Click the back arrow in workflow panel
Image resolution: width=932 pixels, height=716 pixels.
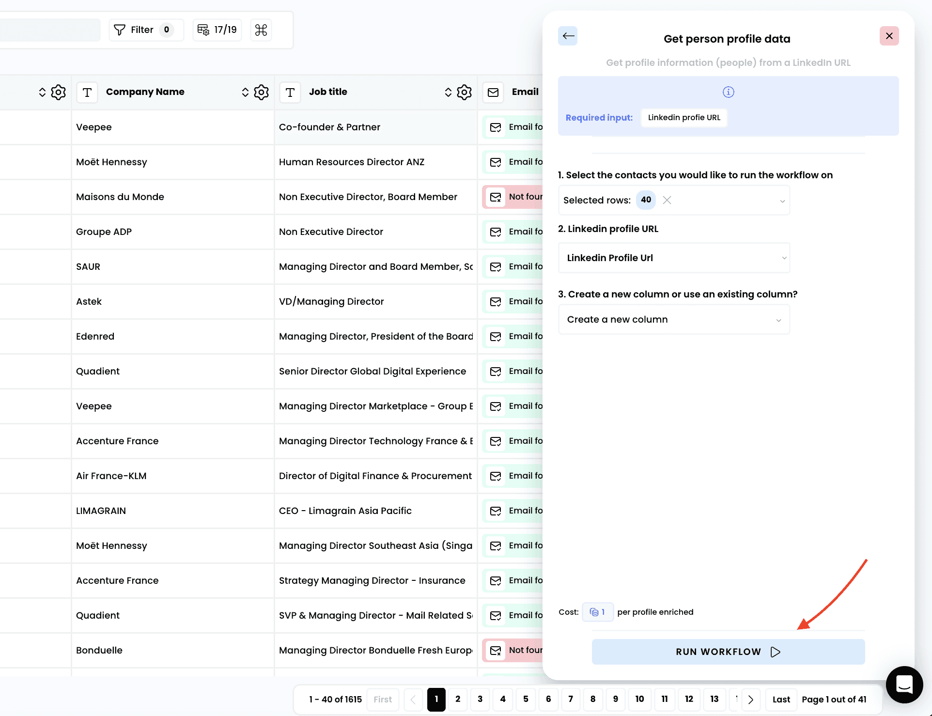[568, 36]
